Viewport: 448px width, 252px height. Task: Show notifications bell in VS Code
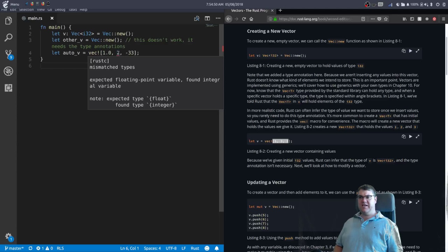[x=217, y=248]
